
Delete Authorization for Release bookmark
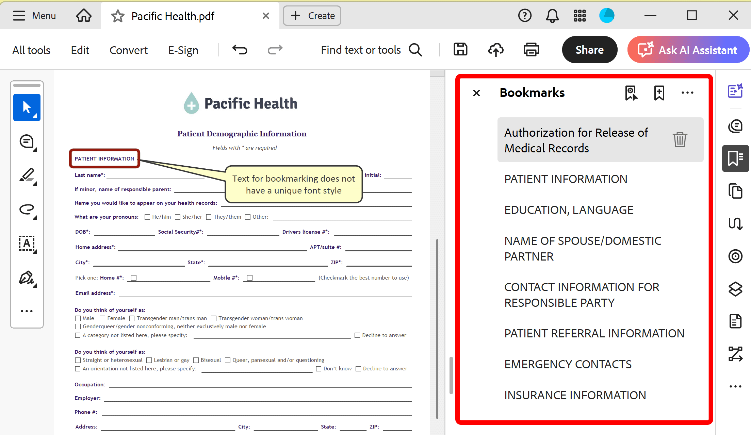tap(680, 140)
